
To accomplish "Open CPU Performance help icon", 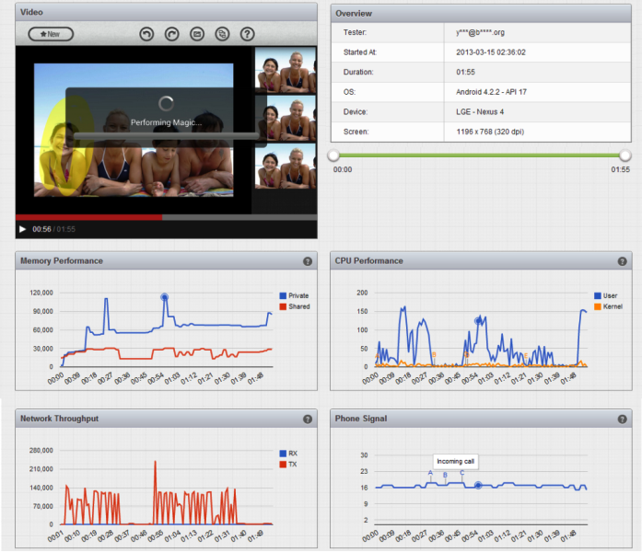I will (x=622, y=261).
